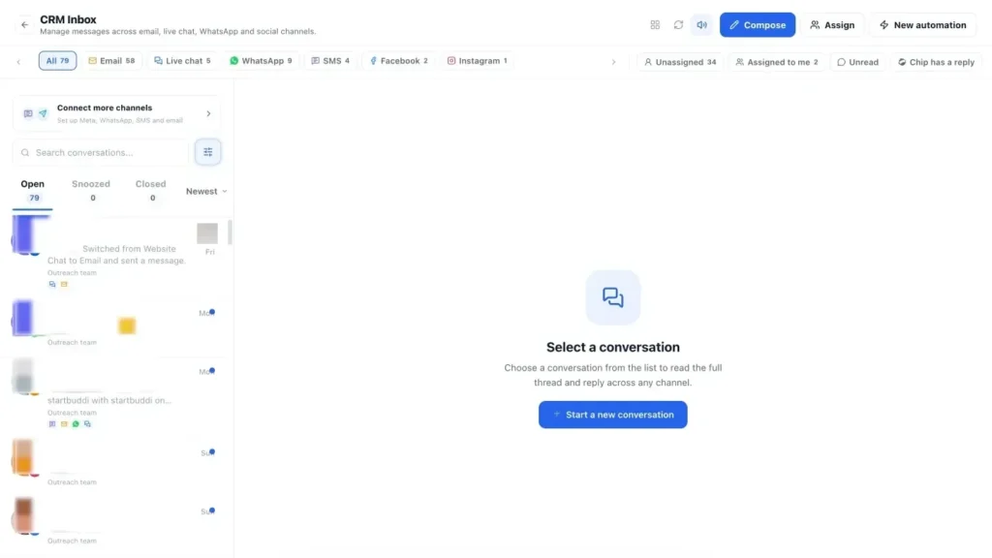Click the chat icon under Fri conversation
This screenshot has width=992, height=558.
[52, 284]
